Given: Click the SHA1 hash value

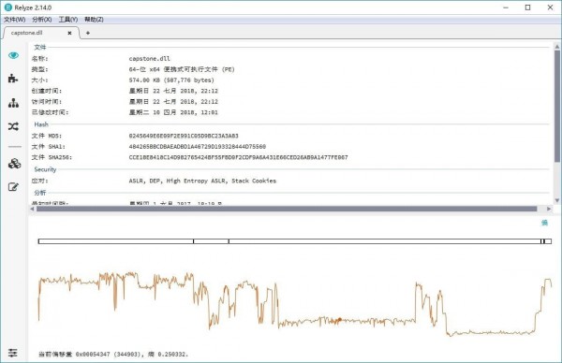Looking at the screenshot, I should (x=198, y=147).
